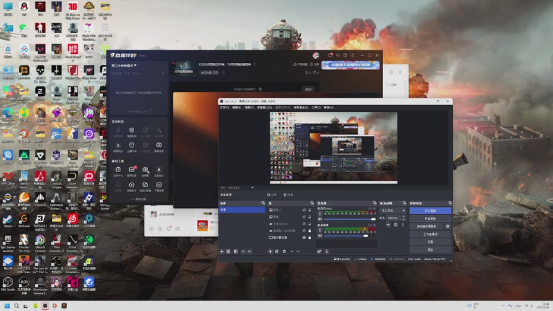Mute the 桌面音频 mixer channel

coord(320,236)
